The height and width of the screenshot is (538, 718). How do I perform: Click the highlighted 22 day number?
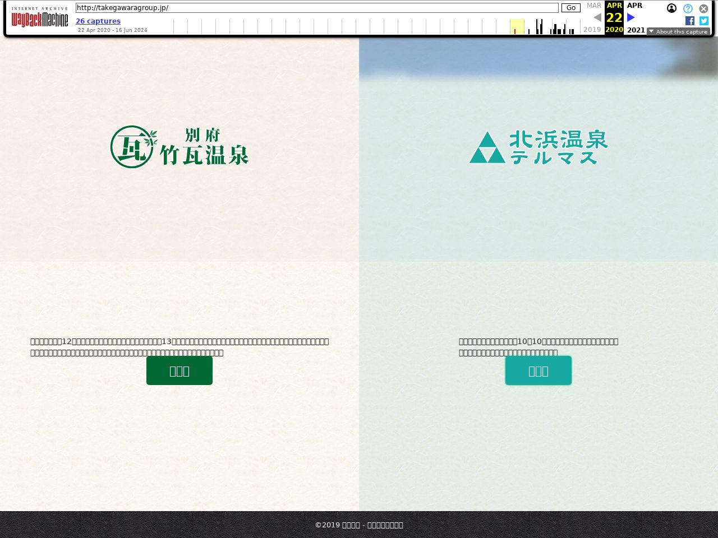pos(614,17)
